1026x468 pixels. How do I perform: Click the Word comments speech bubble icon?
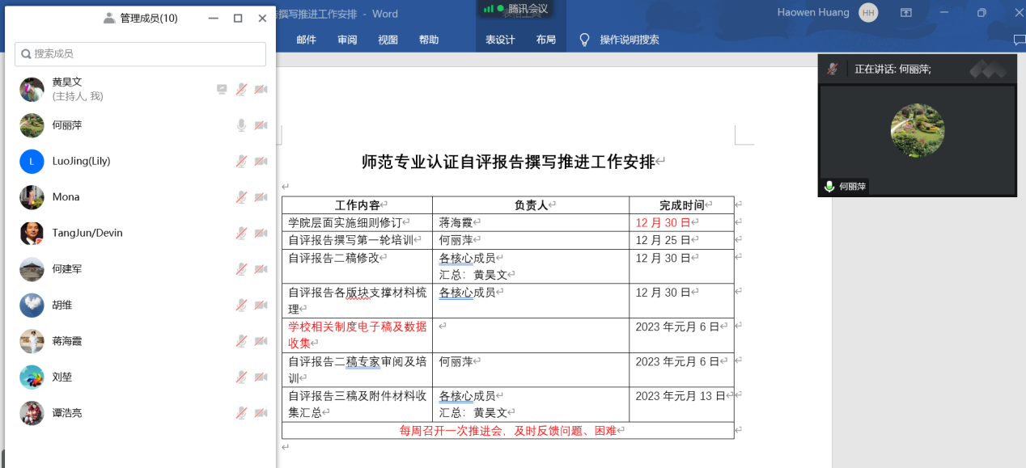click(1019, 40)
